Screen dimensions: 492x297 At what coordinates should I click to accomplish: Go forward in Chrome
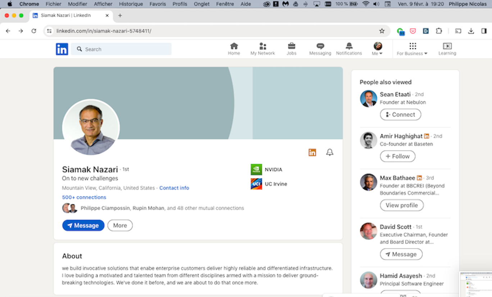coord(21,31)
